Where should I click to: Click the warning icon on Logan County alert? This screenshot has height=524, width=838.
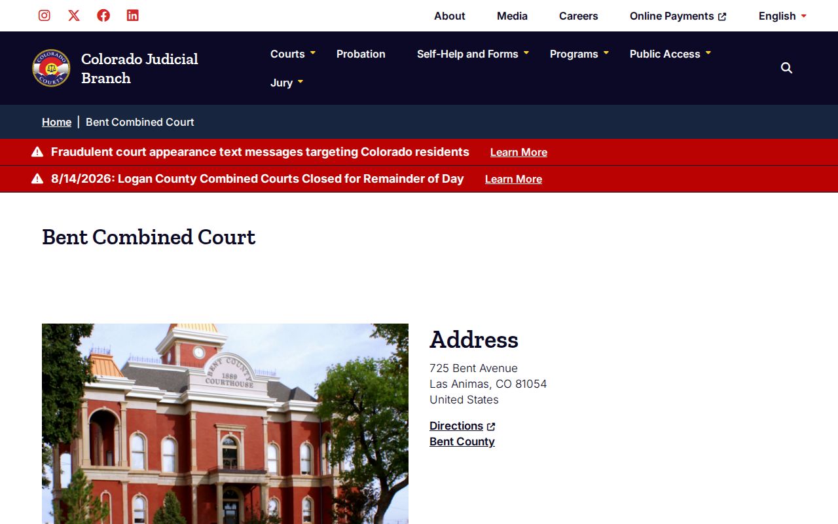[37, 179]
